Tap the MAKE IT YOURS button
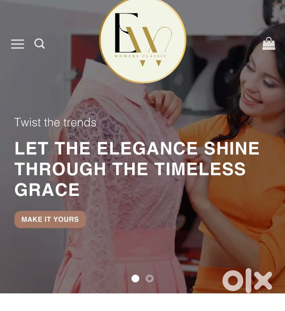 coord(50,219)
